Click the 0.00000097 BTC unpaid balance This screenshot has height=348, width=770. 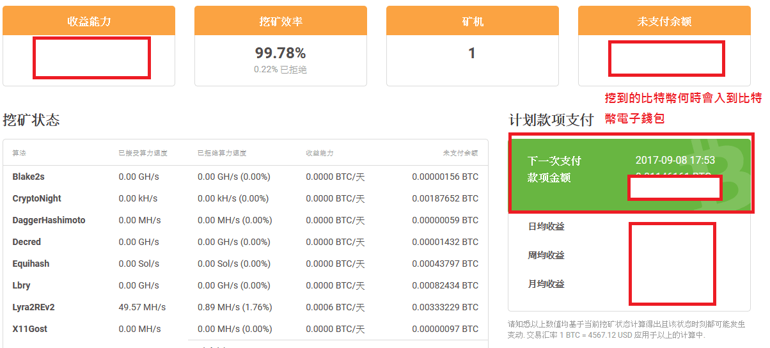(x=445, y=329)
